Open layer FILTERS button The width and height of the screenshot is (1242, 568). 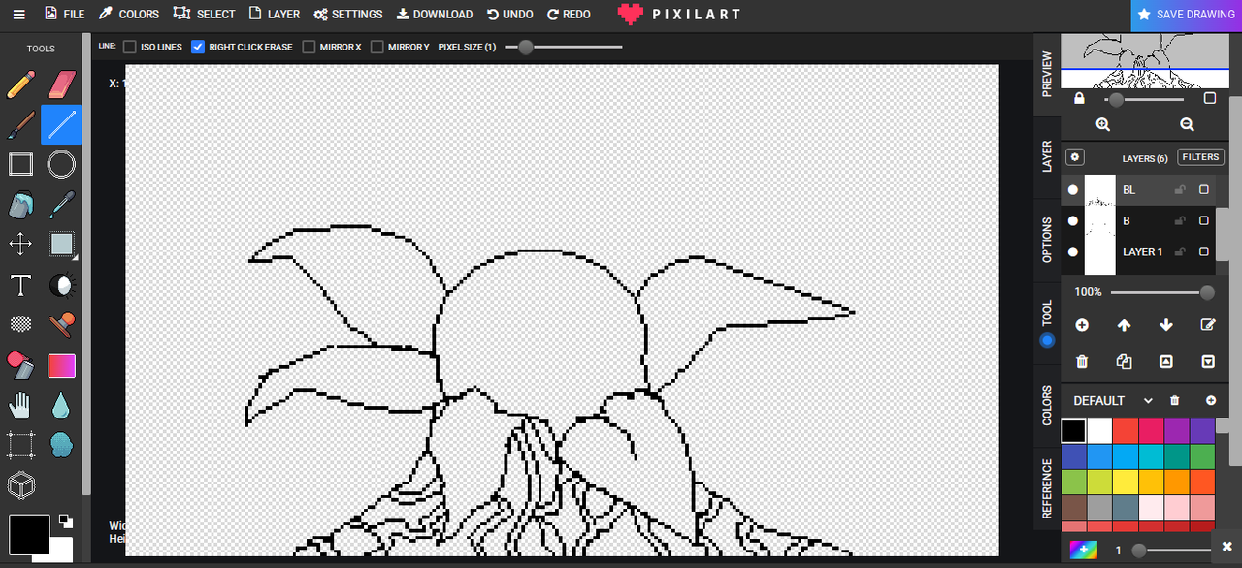coord(1200,157)
